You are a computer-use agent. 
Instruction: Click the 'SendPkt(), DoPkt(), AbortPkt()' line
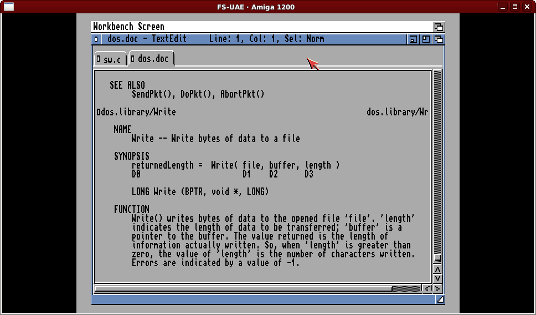pyautogui.click(x=198, y=94)
